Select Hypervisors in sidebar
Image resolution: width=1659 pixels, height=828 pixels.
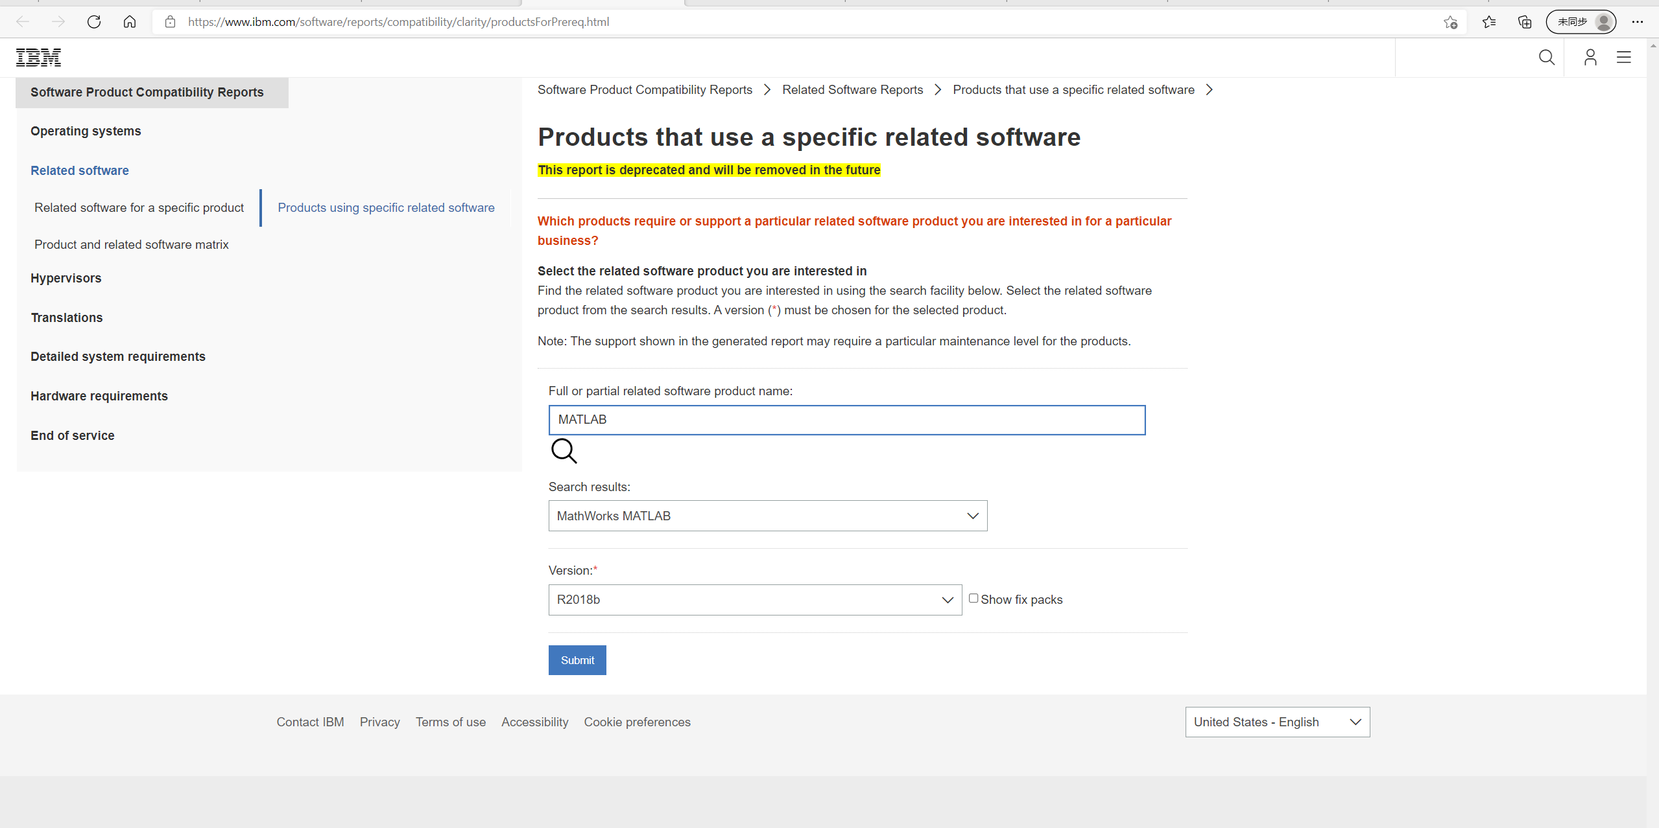(x=66, y=278)
